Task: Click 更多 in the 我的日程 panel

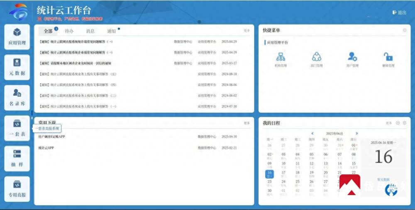Action: coord(389,123)
